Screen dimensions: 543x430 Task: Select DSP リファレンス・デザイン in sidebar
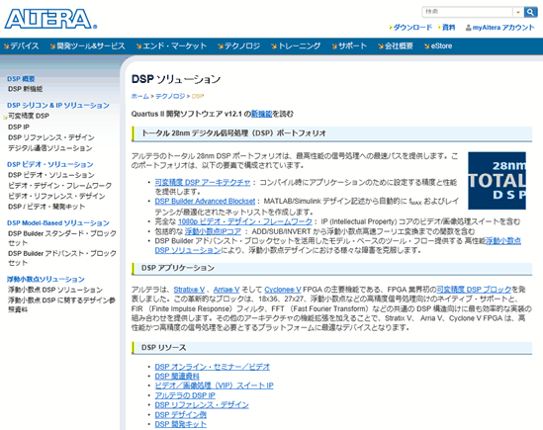pos(50,137)
